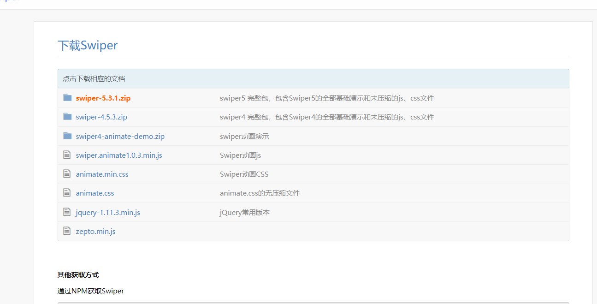The image size is (597, 304).
Task: Click the 其他获取方式 heading
Action: (x=78, y=275)
